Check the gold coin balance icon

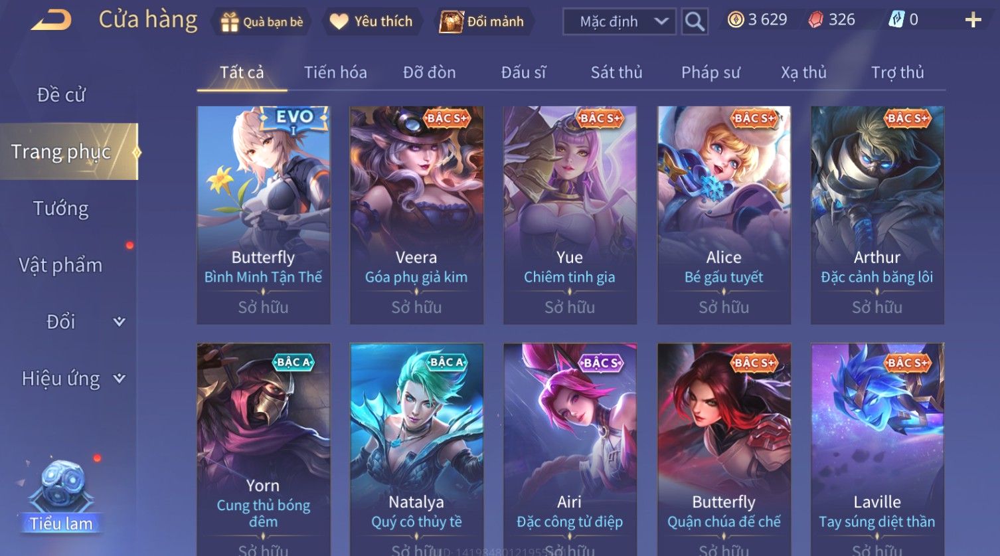pyautogui.click(x=735, y=20)
